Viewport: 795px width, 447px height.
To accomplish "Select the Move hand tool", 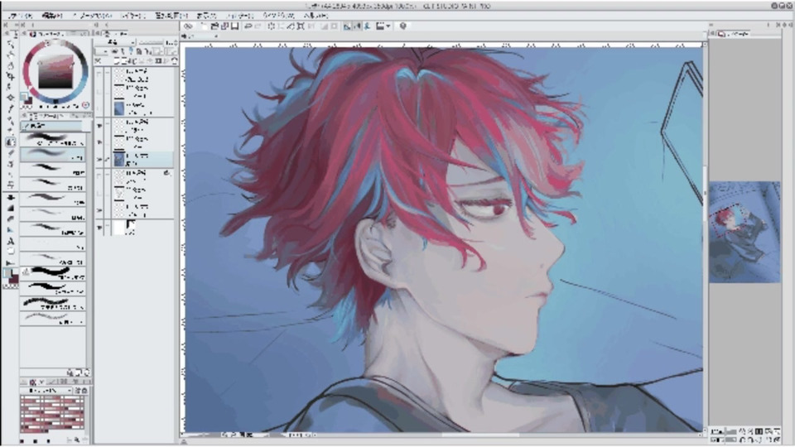I will [10, 55].
